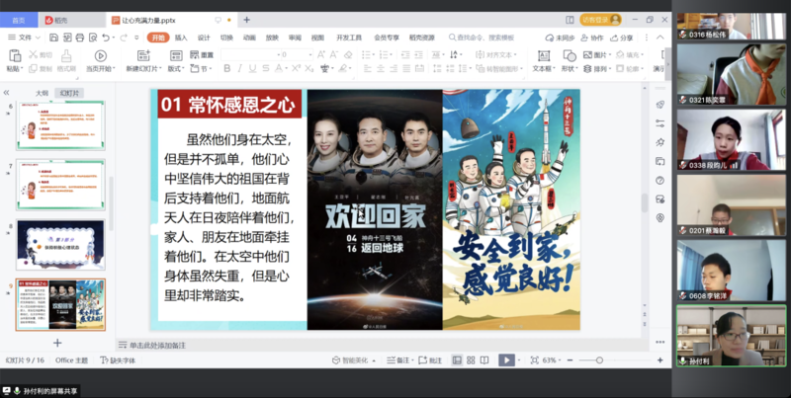The image size is (791, 398).
Task: Click the Missing Fonts (缺失字体) status link
Action: pyautogui.click(x=118, y=360)
